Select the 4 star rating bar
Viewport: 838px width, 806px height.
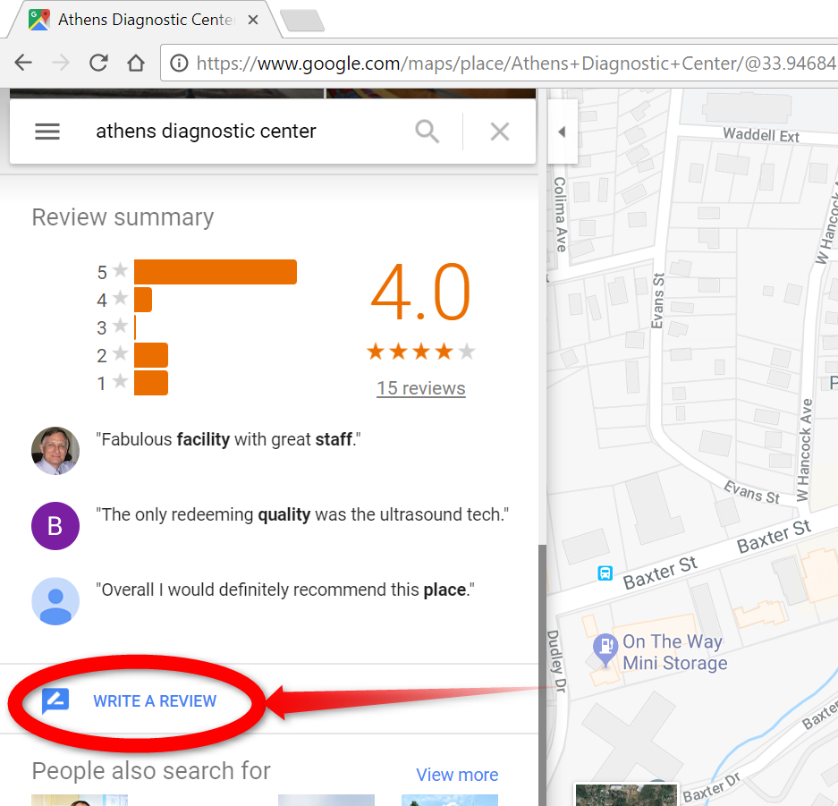pos(143,300)
